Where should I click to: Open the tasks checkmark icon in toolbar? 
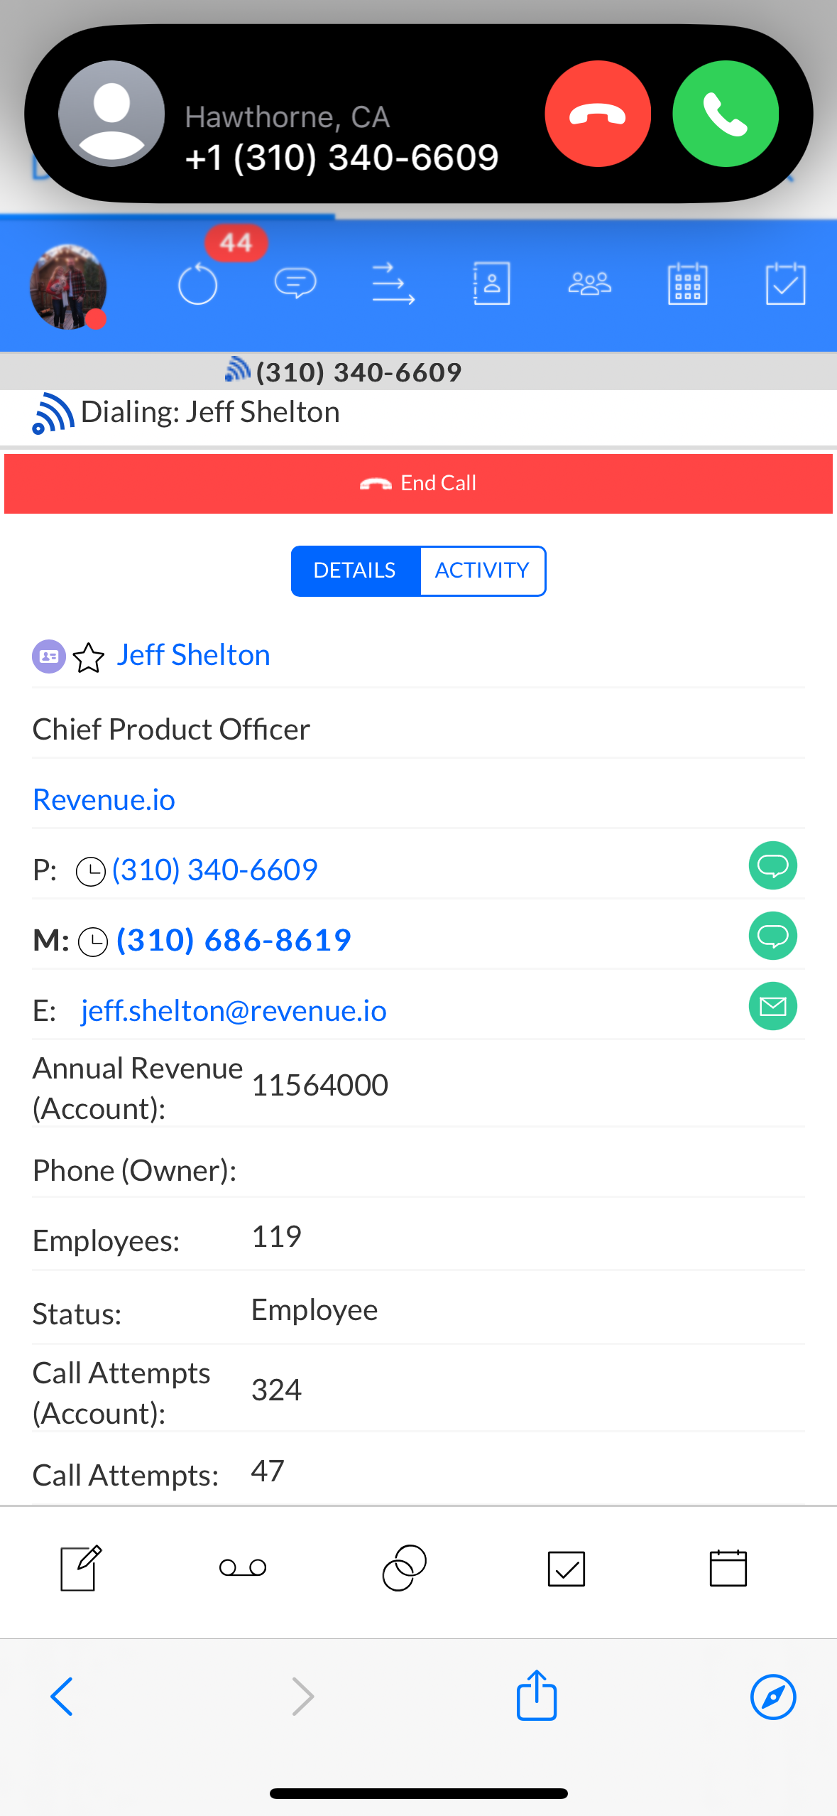pos(785,283)
